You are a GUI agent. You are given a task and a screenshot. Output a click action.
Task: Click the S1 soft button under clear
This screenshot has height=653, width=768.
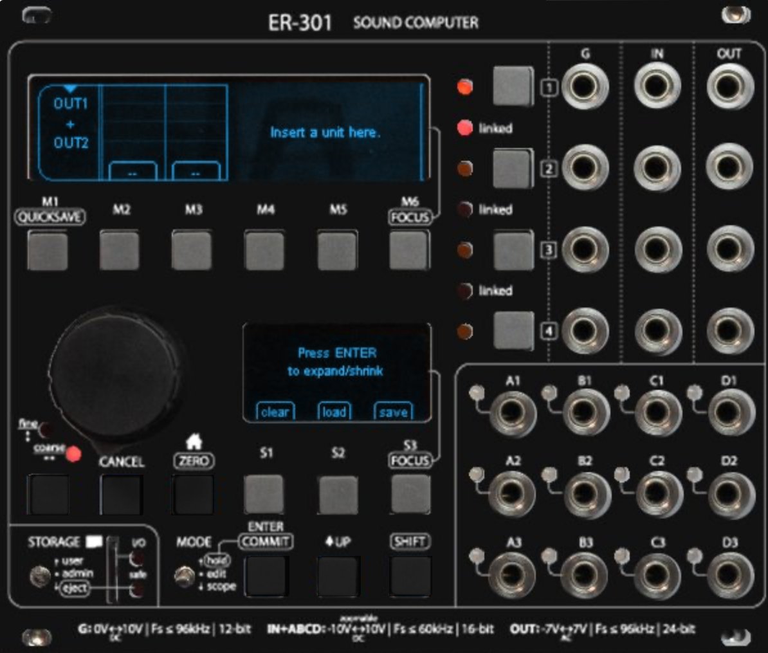pyautogui.click(x=264, y=494)
